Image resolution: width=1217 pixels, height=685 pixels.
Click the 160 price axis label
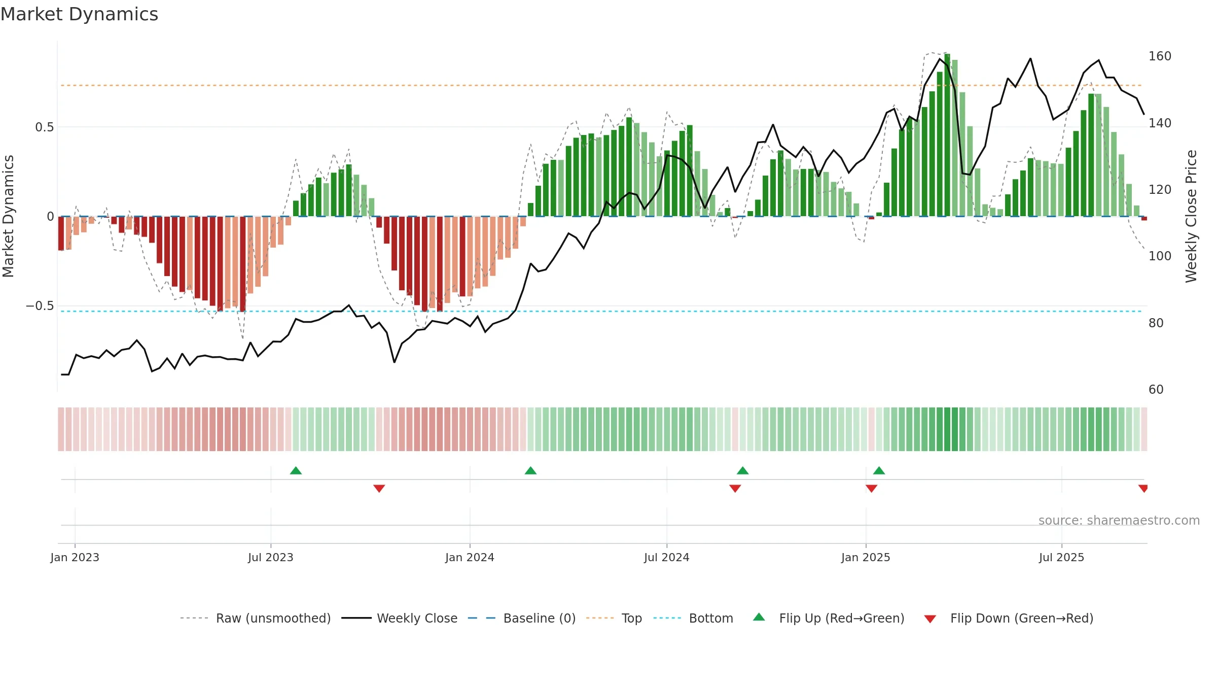point(1160,56)
